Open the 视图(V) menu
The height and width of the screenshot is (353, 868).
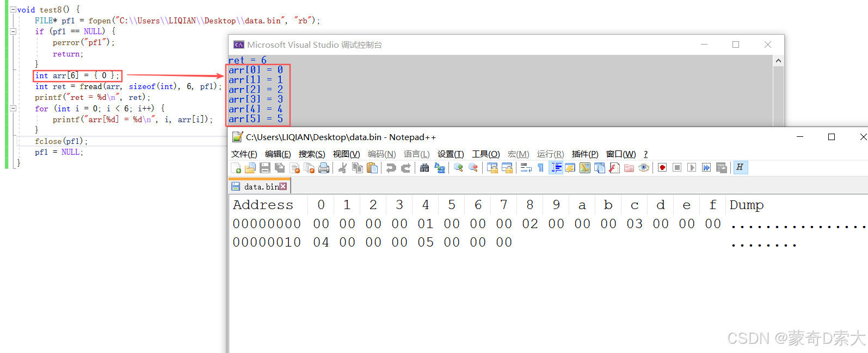(x=346, y=154)
